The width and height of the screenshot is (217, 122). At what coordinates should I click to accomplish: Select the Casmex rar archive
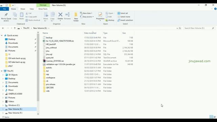click(x=55, y=61)
